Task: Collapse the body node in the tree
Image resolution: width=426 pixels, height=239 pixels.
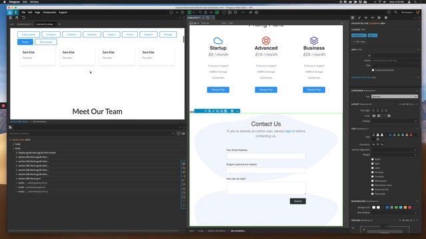Action: tap(13, 149)
